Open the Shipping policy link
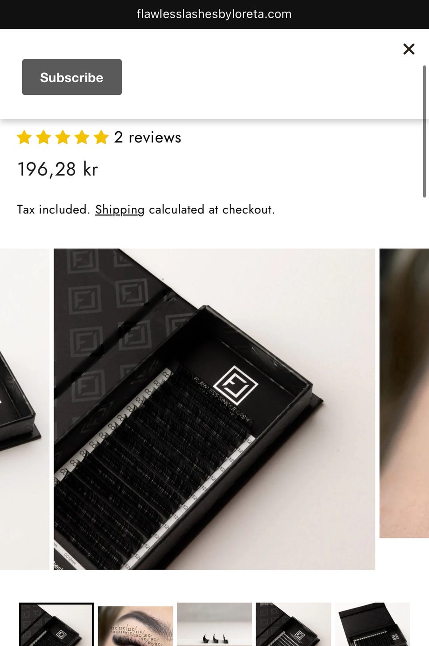Image resolution: width=429 pixels, height=646 pixels. point(120,210)
